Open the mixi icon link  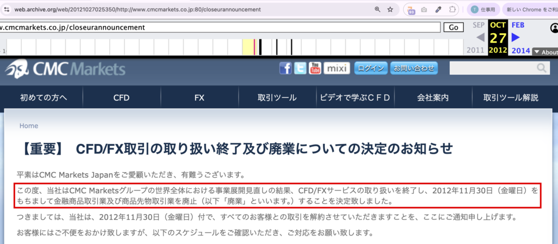(337, 68)
